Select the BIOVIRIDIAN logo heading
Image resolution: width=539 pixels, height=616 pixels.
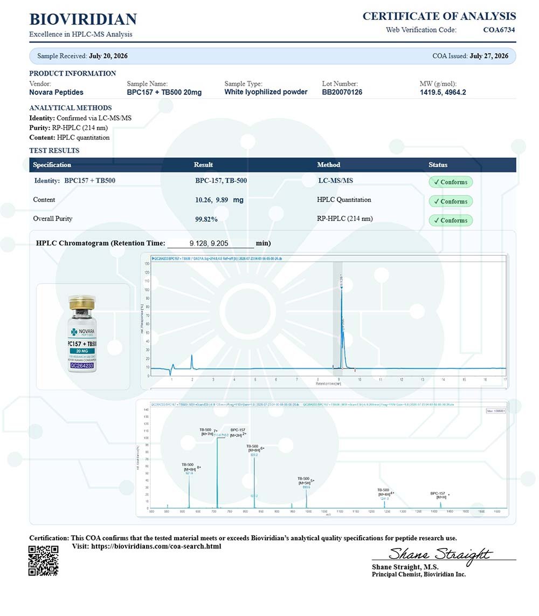pos(83,19)
